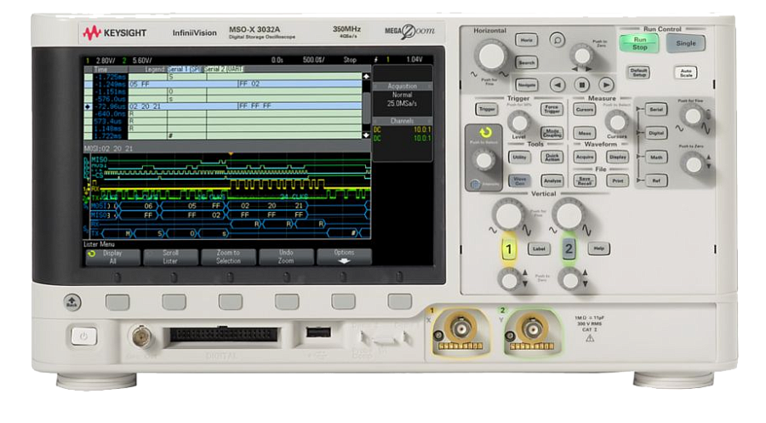Click the Trigger menu key
The image size is (766, 423).
[x=487, y=110]
